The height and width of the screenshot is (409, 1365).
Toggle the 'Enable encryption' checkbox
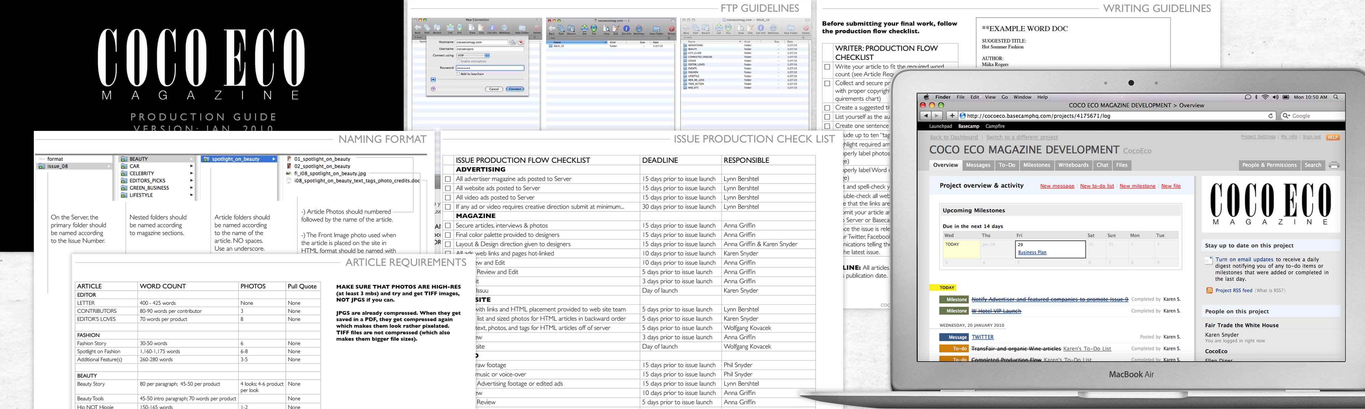point(458,61)
